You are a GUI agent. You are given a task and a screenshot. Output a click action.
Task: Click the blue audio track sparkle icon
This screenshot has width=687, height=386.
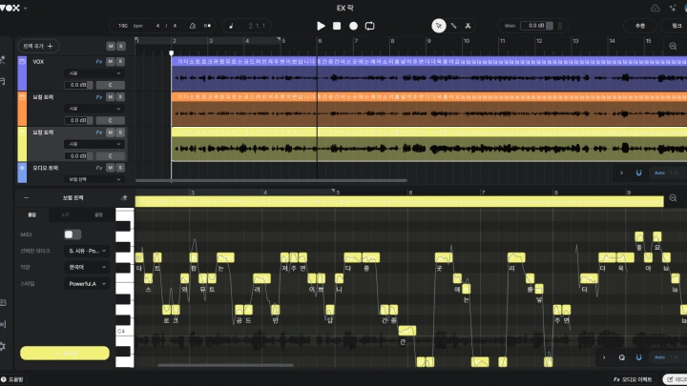(x=22, y=168)
